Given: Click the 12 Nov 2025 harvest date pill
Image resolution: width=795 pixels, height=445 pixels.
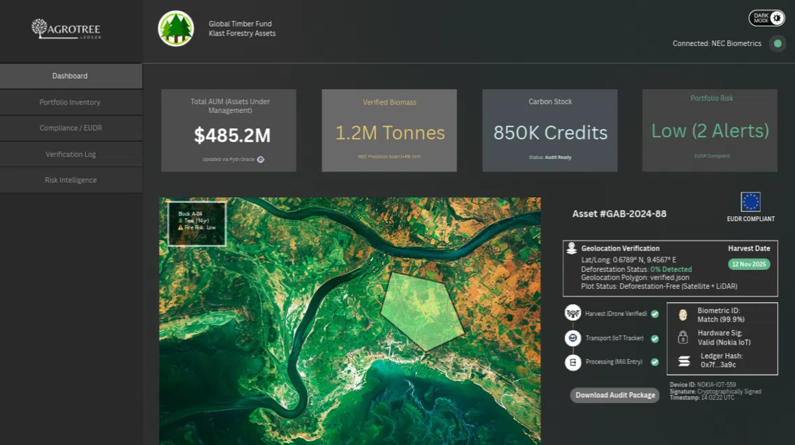Looking at the screenshot, I should click(749, 264).
